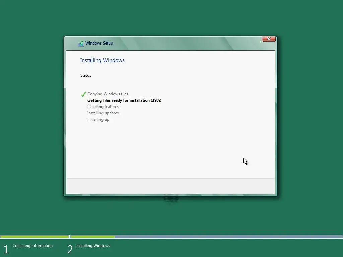Click 'Finishing up' status line
Screen dimensions: 343x257
[x=98, y=119]
